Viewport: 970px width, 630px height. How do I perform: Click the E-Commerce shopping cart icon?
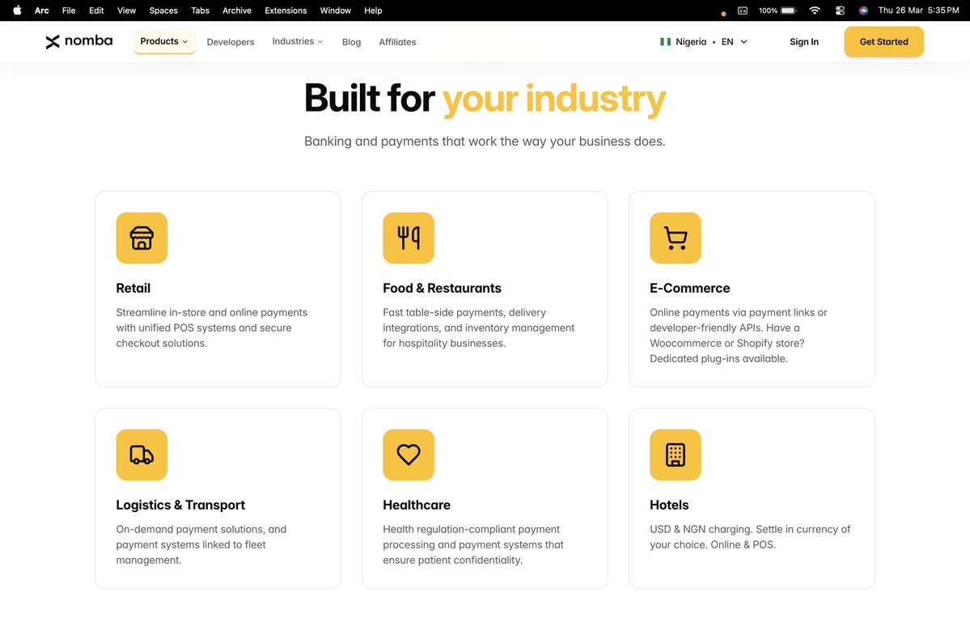click(x=675, y=238)
